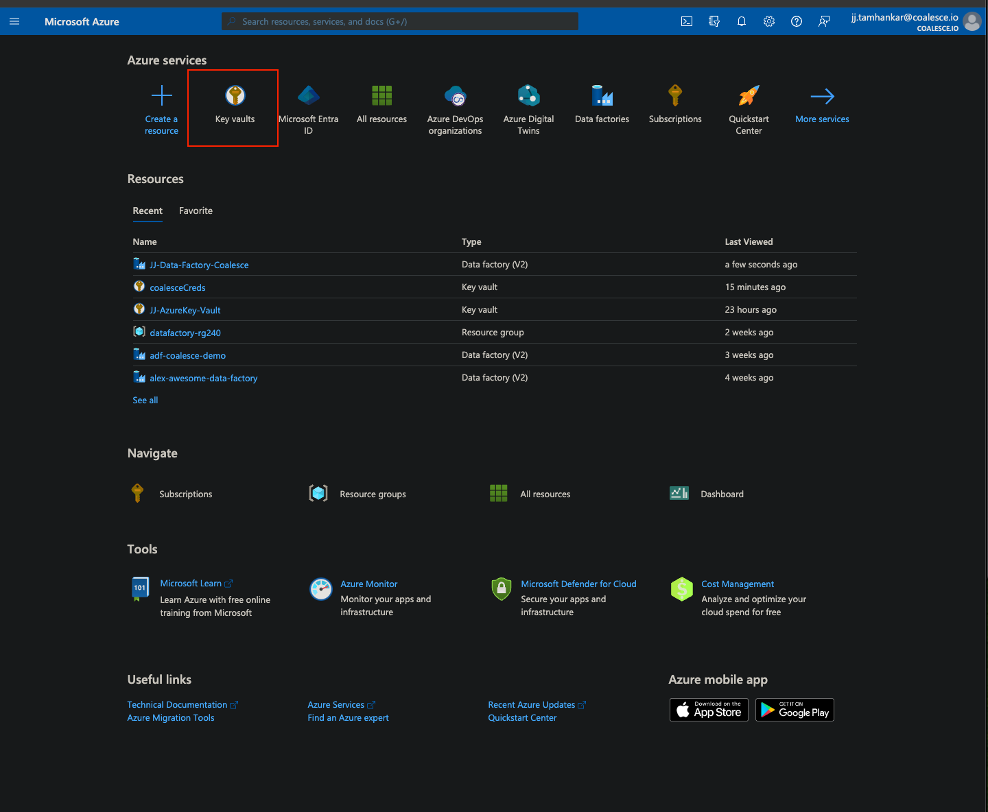Open the JJ-Data-Factory-Coalesce resource
The height and width of the screenshot is (812, 988).
[x=199, y=265]
